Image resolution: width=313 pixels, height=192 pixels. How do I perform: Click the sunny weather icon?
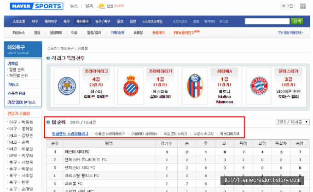101,6
